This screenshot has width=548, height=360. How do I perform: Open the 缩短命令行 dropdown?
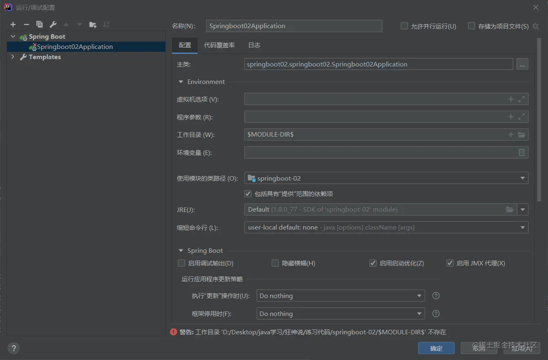[386, 227]
